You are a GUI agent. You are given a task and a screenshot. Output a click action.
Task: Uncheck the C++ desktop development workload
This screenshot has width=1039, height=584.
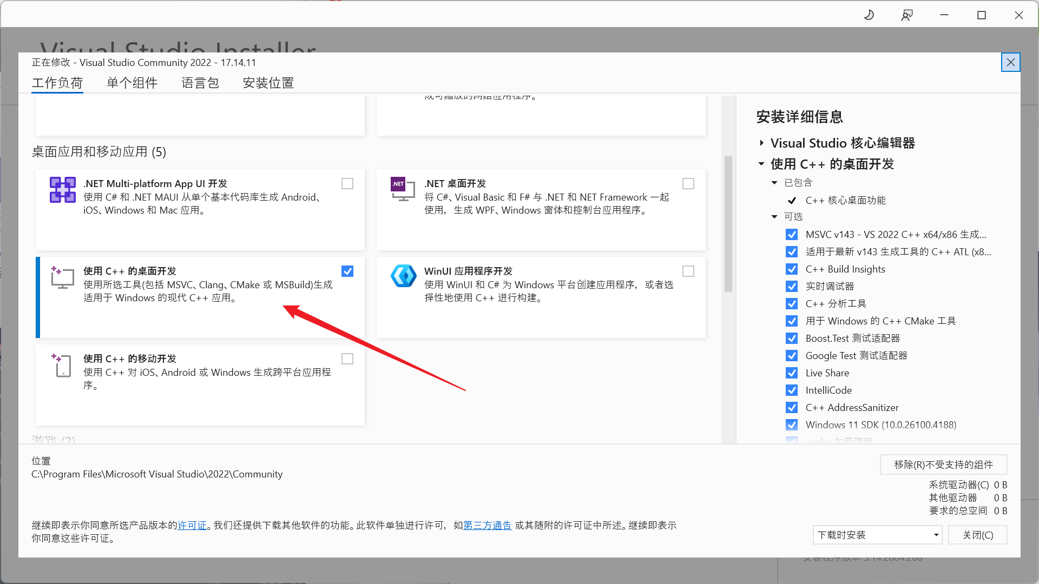click(347, 271)
